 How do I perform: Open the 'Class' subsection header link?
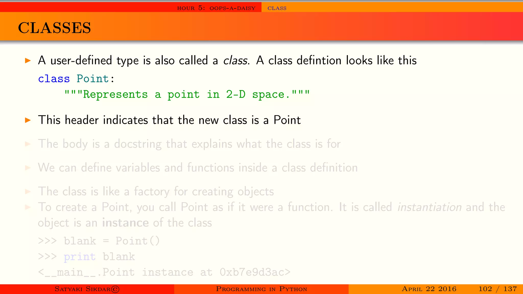click(x=277, y=8)
